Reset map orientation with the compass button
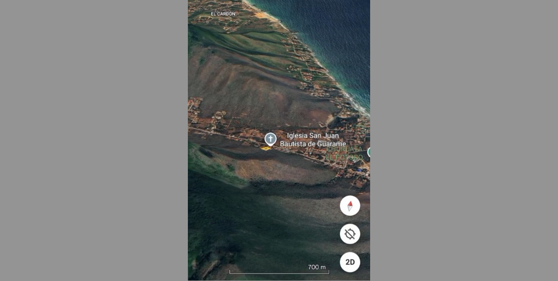The image size is (558, 281). pos(350,206)
